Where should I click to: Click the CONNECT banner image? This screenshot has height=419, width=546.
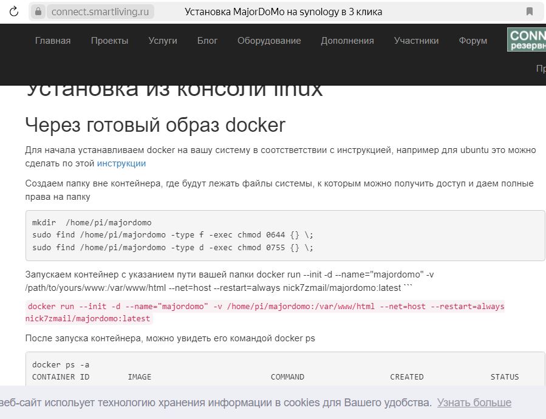pyautogui.click(x=527, y=39)
